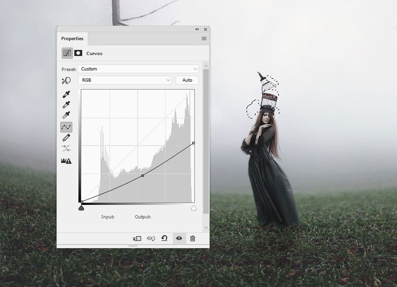Click the Input label

[108, 216]
